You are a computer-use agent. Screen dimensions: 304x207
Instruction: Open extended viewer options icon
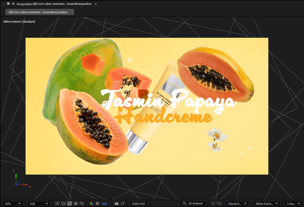click(219, 203)
